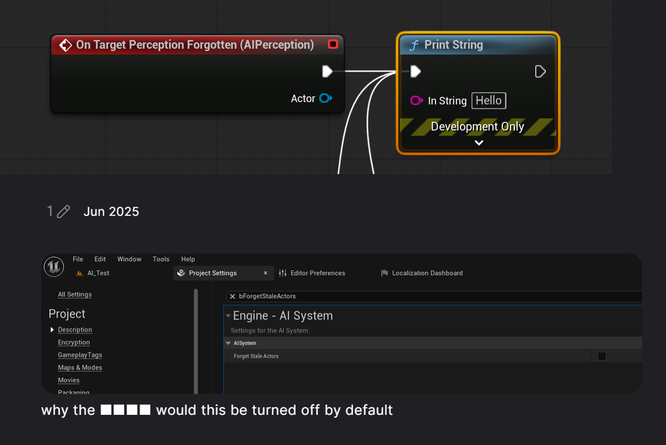This screenshot has width=666, height=445.
Task: Click the Project heading in sidebar
Action: coord(67,314)
